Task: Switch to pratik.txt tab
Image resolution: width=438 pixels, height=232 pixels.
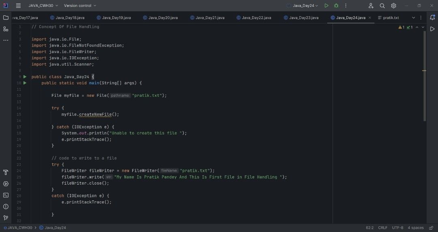Action: 388,17
